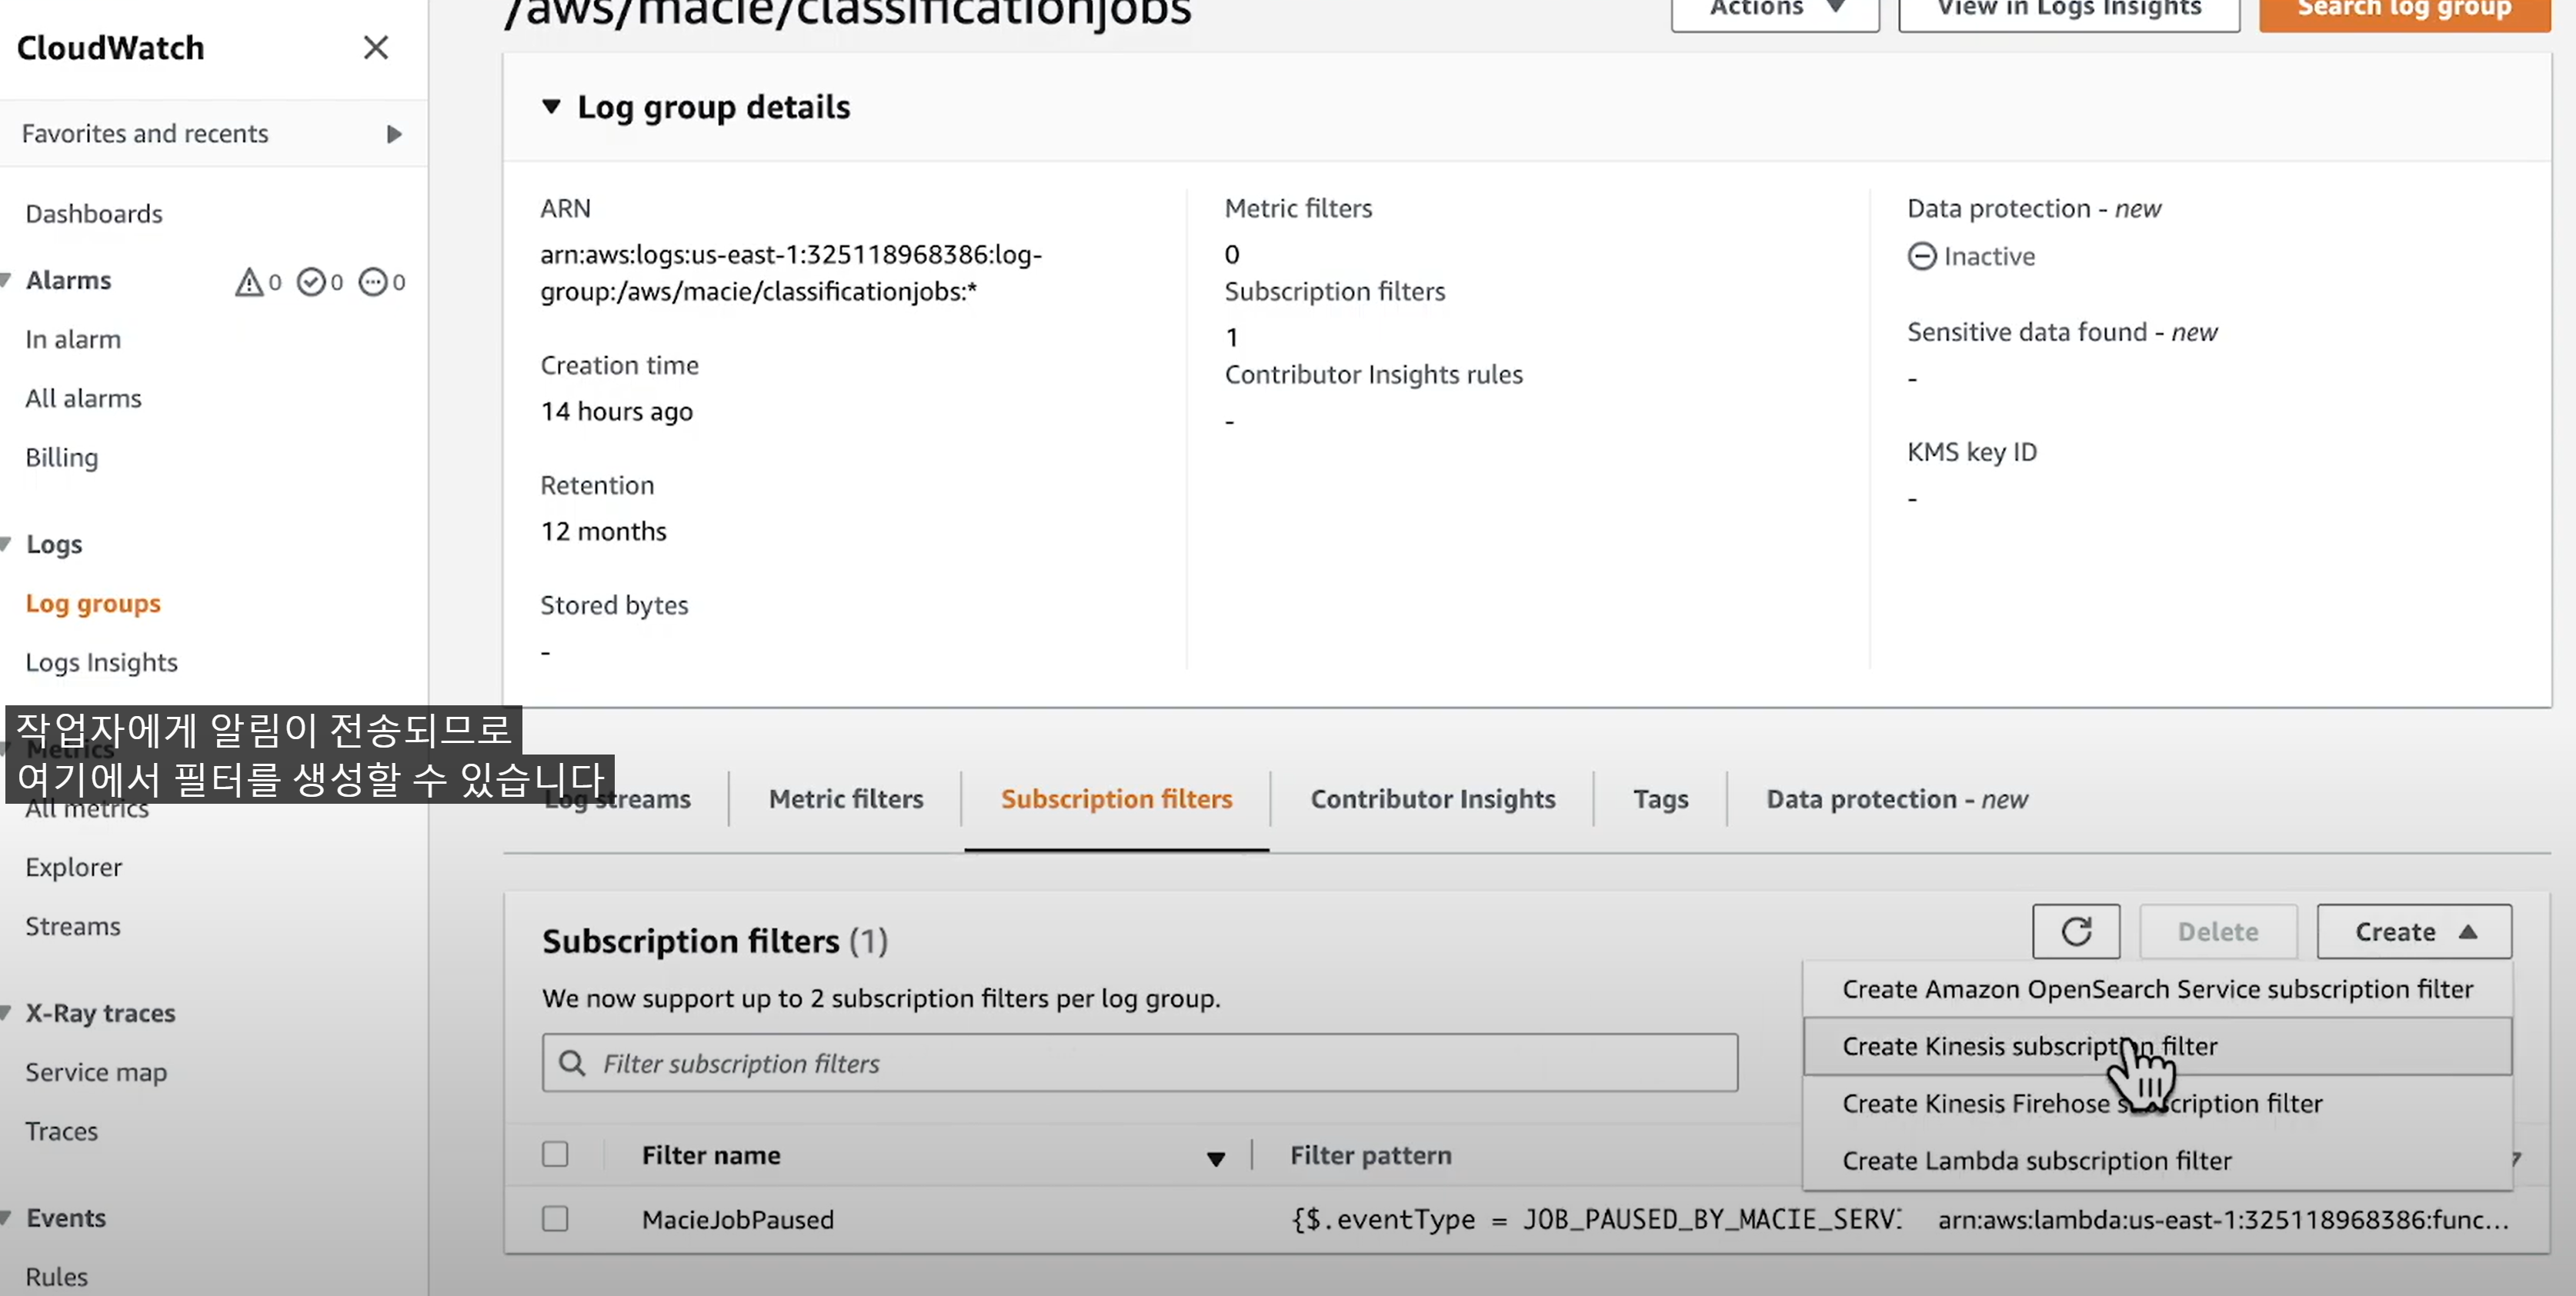This screenshot has width=2576, height=1296.
Task: Close the CloudWatch navigation panel
Action: click(375, 47)
